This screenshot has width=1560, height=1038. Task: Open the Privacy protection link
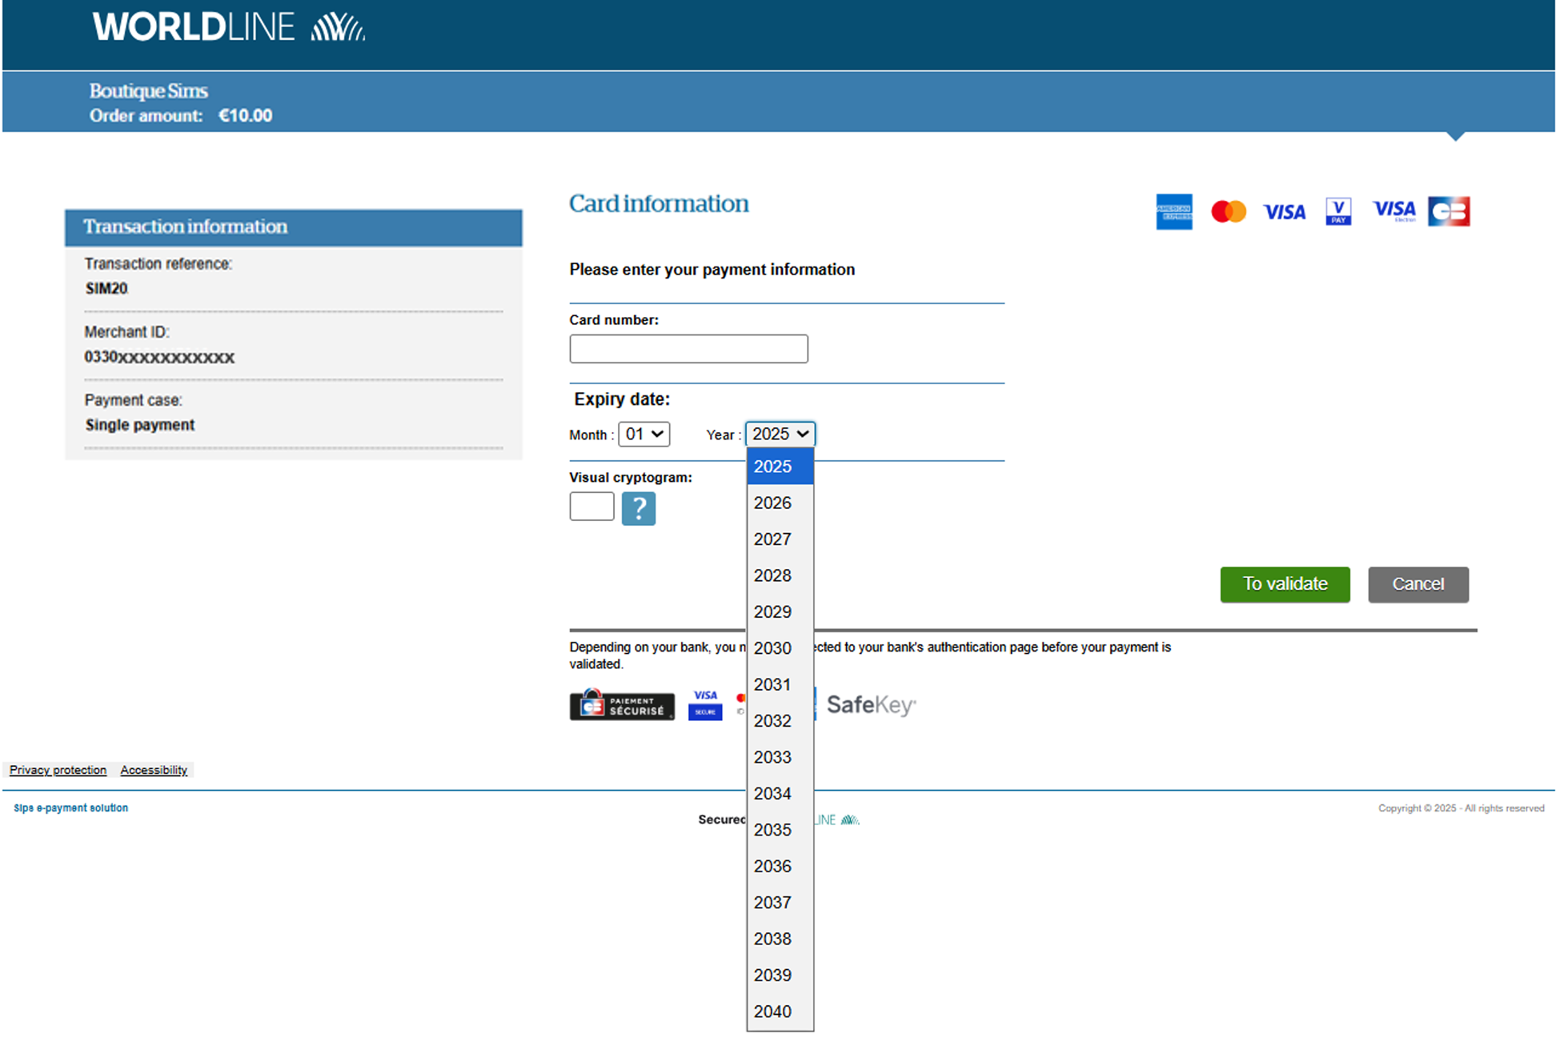point(58,770)
